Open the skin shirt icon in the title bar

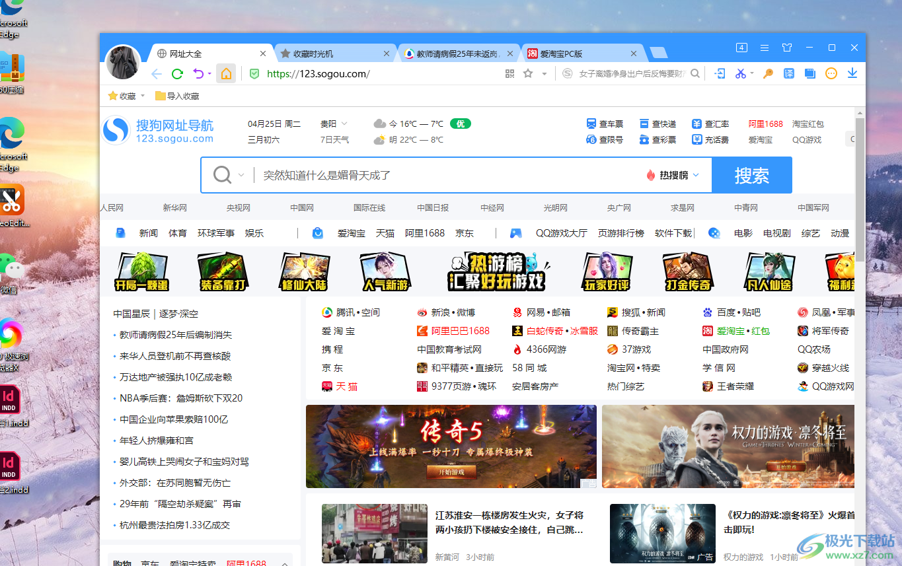(x=787, y=48)
